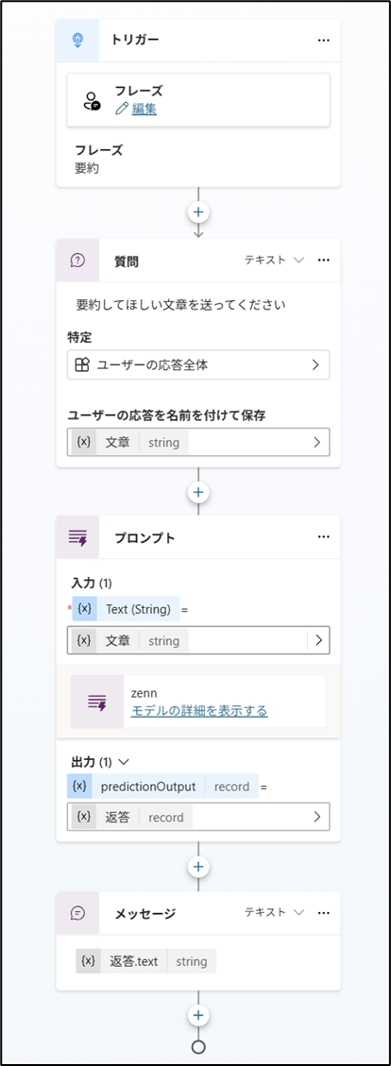Open the テキスト dropdown in the 質問 node
This screenshot has height=1066, width=391.
coord(274,261)
